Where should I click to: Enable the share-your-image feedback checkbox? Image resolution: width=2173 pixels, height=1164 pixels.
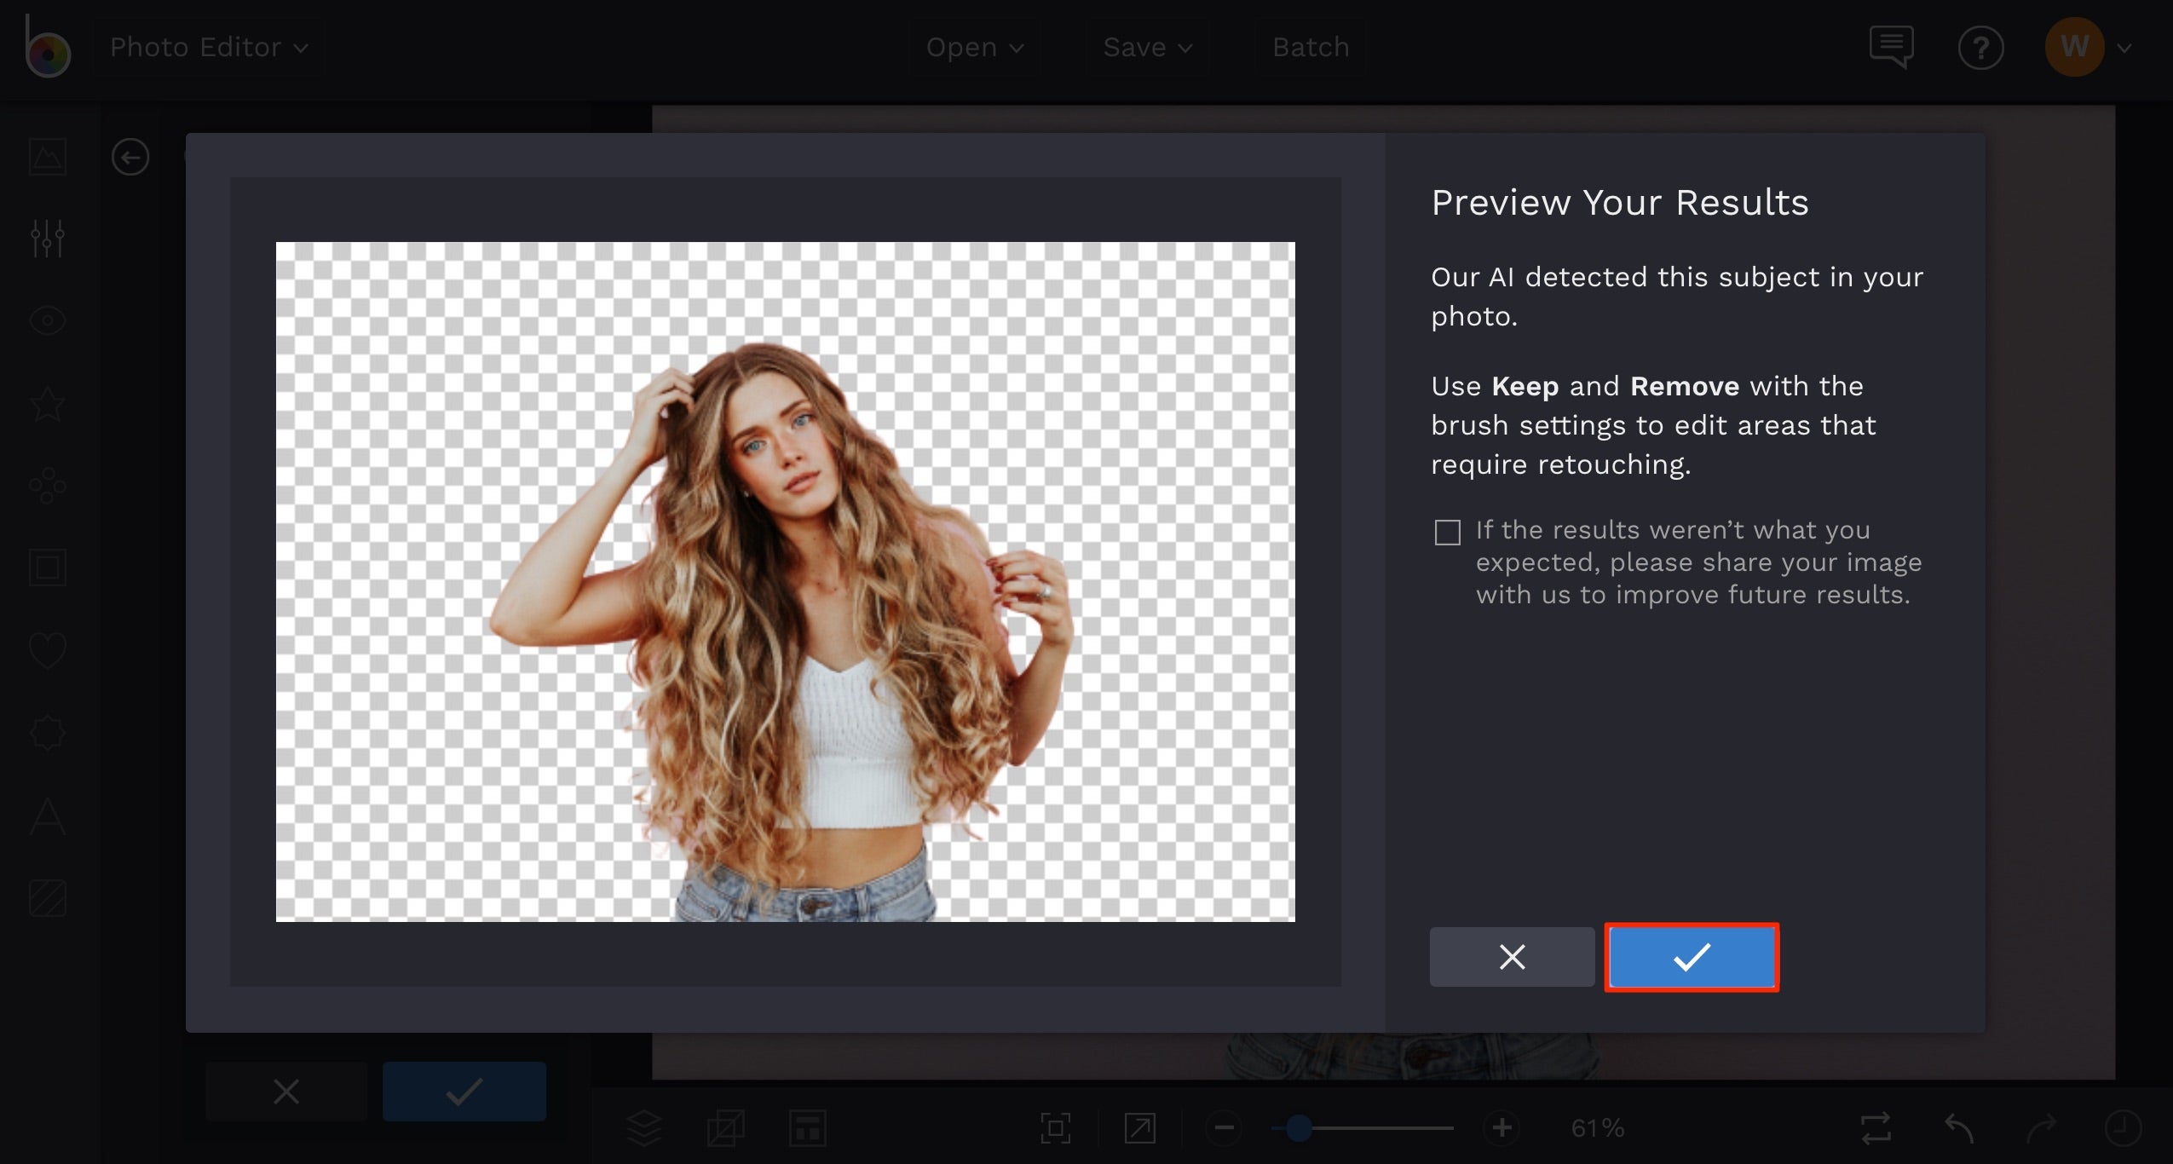coord(1447,532)
